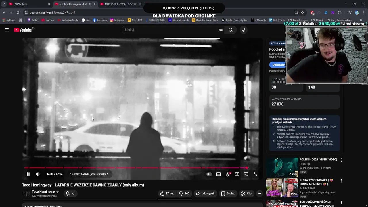
Task: Open the StreamElements bookmark
Action: coord(179,20)
